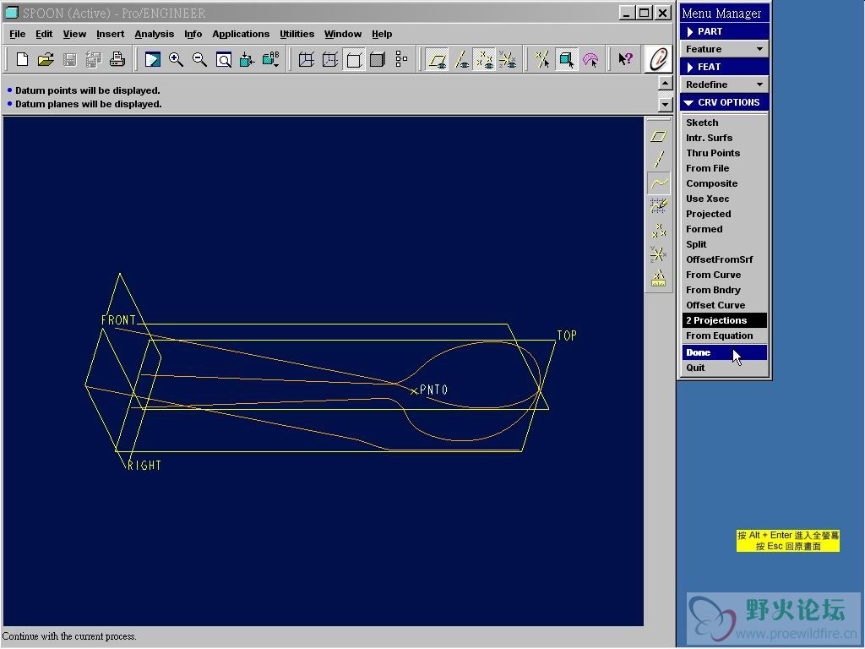The image size is (865, 649).
Task: Activate context help pointer icon
Action: pyautogui.click(x=625, y=59)
